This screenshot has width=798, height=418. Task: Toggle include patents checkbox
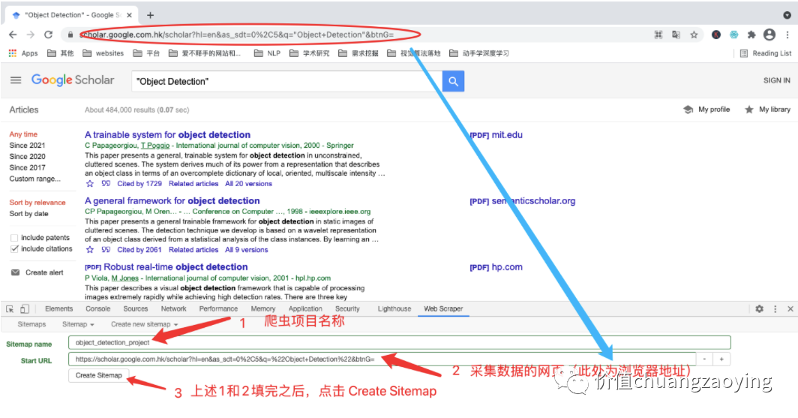14,238
